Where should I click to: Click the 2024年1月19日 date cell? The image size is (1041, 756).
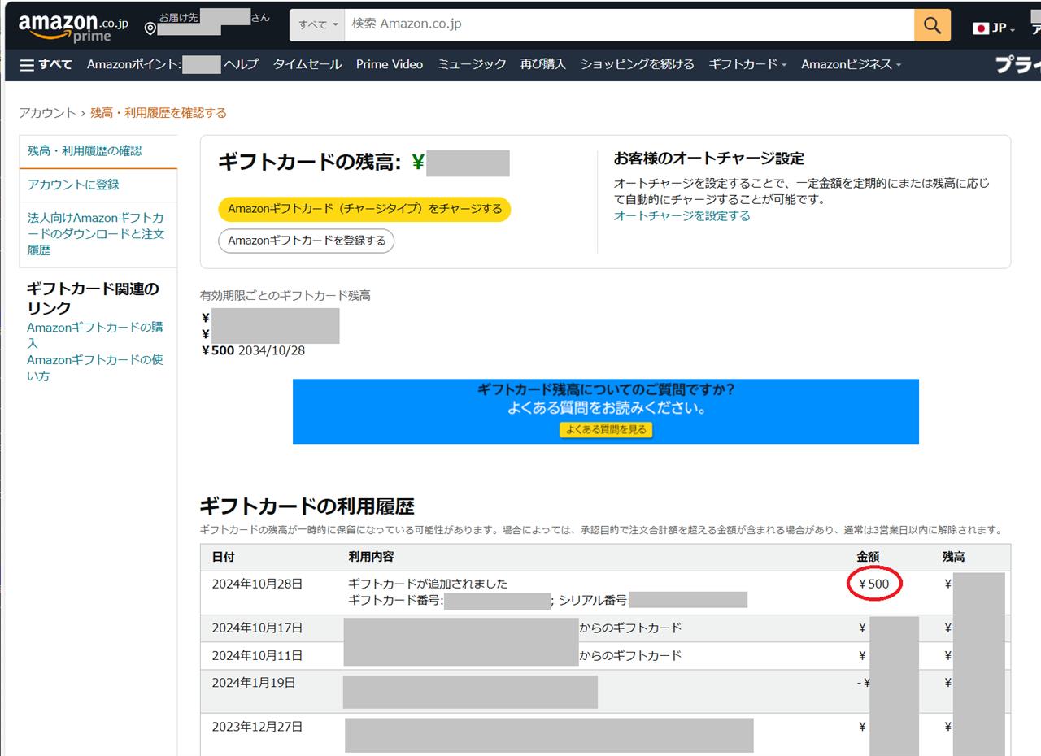pos(254,683)
